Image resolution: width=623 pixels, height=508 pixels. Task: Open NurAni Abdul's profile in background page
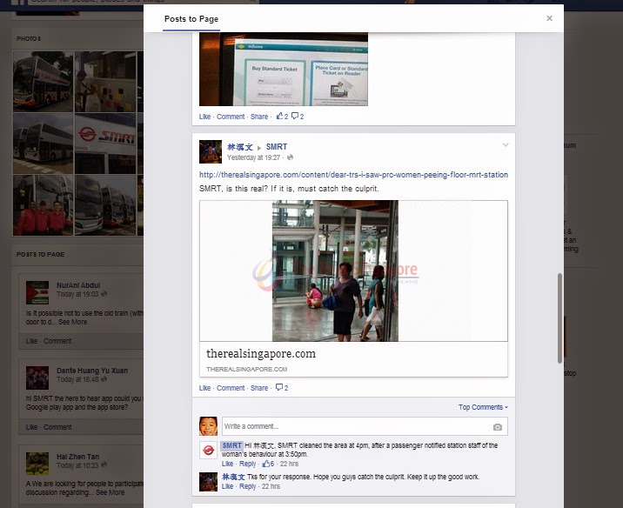[x=78, y=285]
